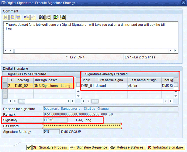Image resolution: width=187 pixels, height=152 pixels.
Task: Click the horizontal scroll thumb of Signatures Already Executed
Action: point(95,101)
